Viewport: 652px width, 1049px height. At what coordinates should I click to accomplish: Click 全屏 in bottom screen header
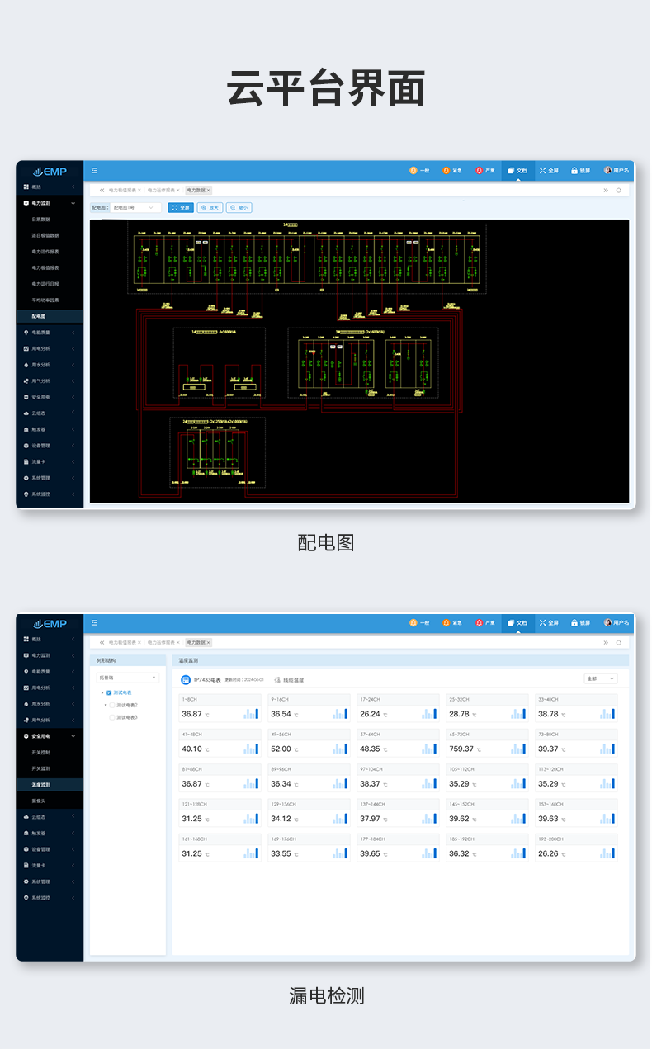click(549, 623)
